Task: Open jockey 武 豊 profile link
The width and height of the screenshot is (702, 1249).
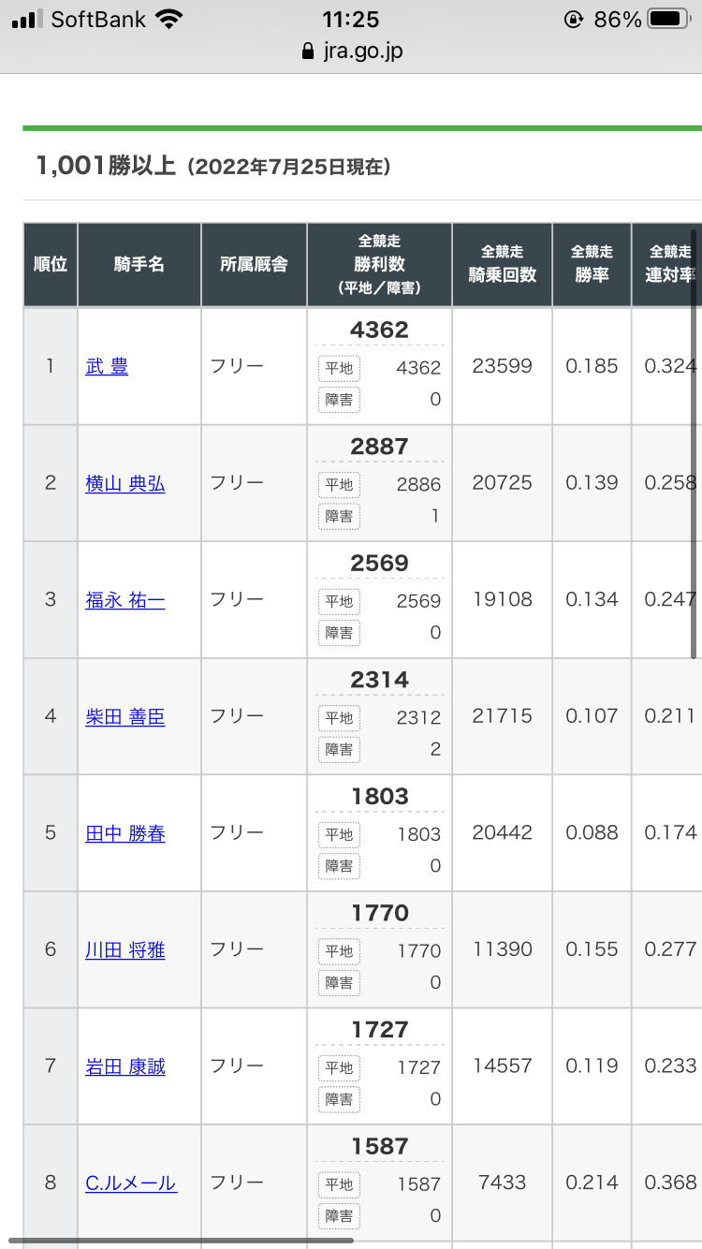Action: pyautogui.click(x=107, y=367)
